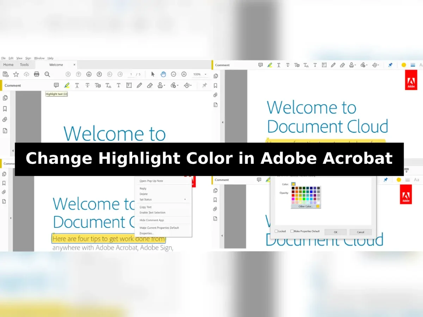Select the Insert text at cursor tool, top-left window
Image resolution: width=423 pixels, height=317 pixels.
[x=109, y=85]
